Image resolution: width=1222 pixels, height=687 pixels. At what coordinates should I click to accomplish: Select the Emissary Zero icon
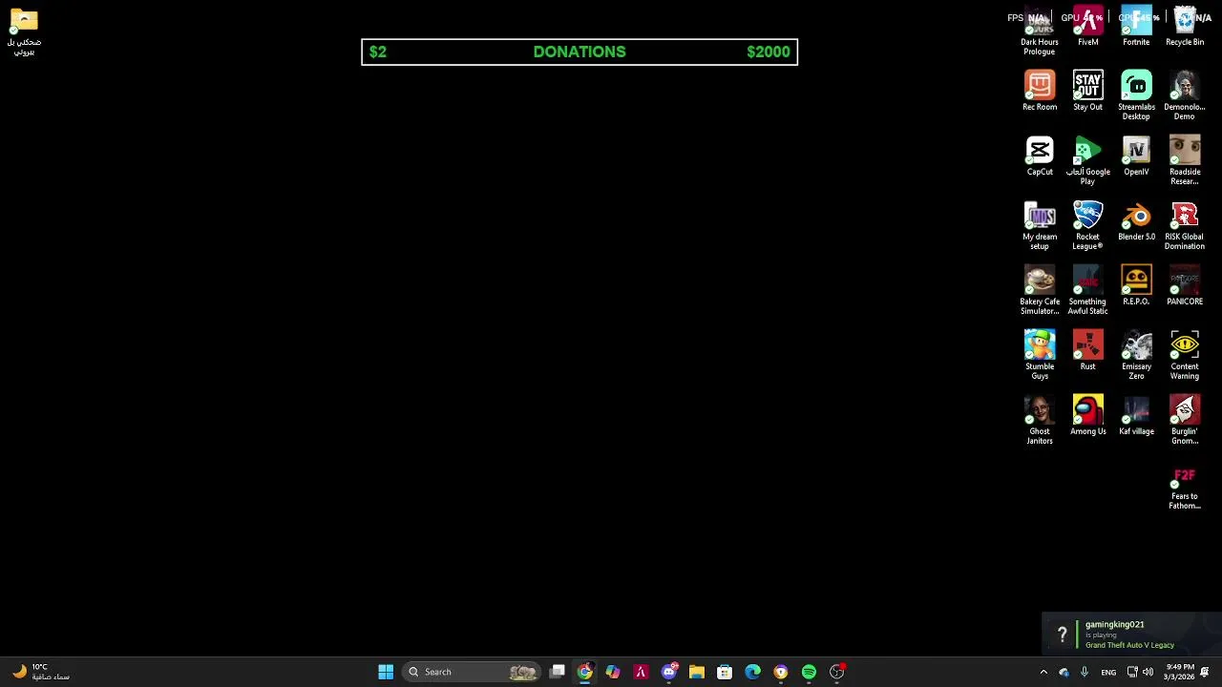tap(1136, 355)
